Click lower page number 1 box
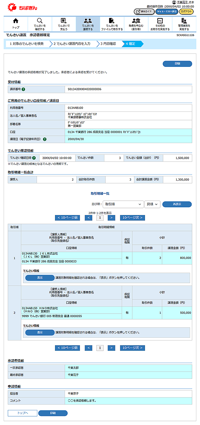 coord(100,348)
